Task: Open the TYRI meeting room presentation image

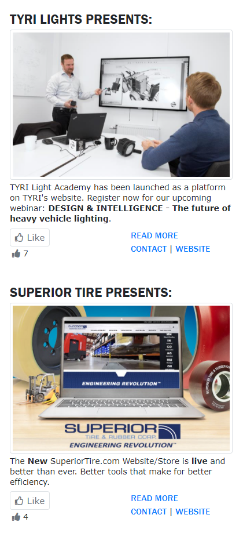Action: (122, 105)
